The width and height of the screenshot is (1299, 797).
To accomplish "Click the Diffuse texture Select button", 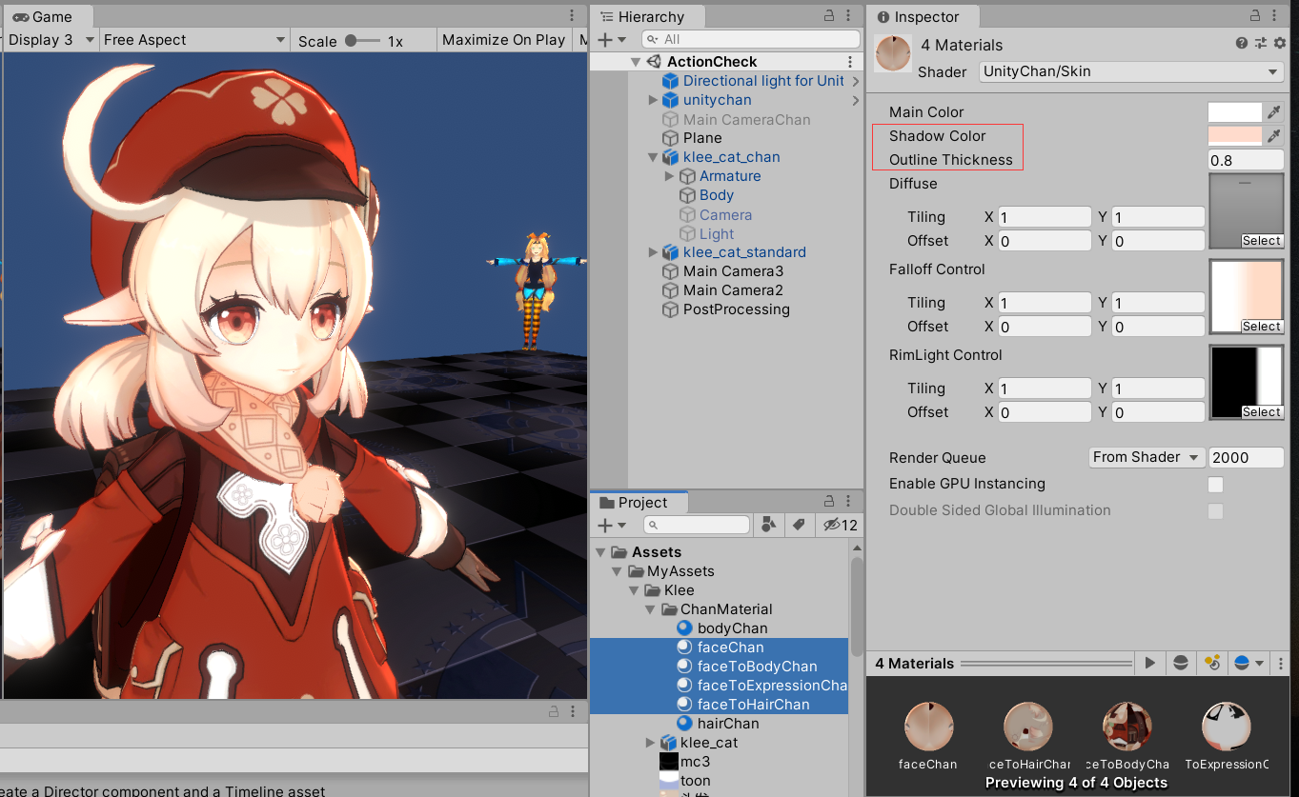I will coord(1261,241).
